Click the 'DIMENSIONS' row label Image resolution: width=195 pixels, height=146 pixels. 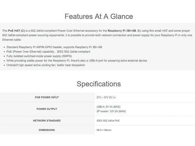47,130
